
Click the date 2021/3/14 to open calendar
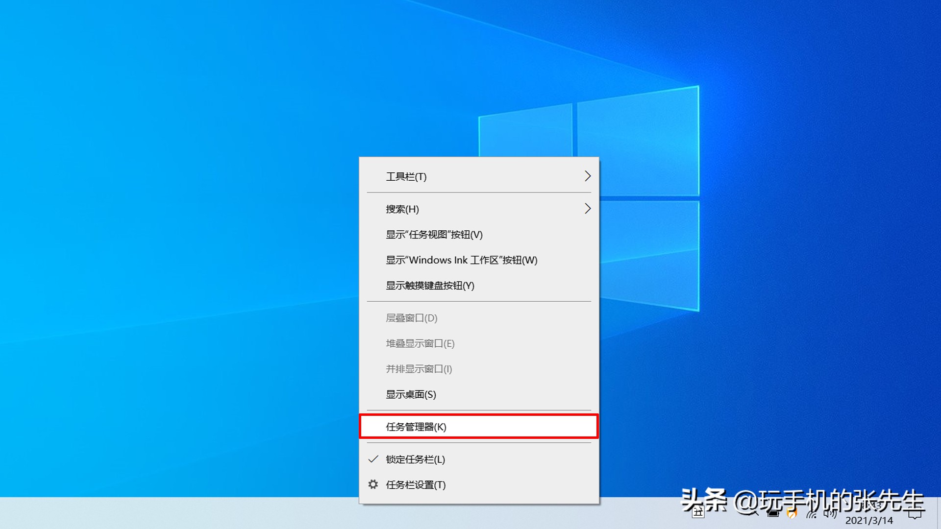(x=869, y=520)
